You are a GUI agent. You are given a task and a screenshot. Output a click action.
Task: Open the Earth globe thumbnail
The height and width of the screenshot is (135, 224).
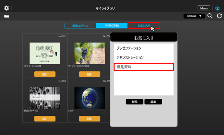click(x=90, y=98)
